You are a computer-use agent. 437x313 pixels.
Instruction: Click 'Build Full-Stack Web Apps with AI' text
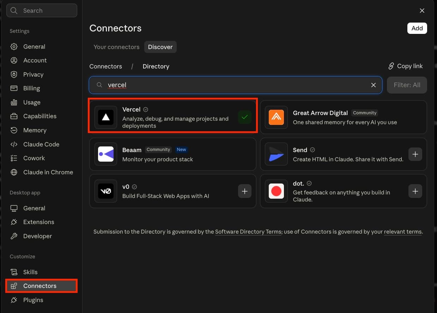coord(166,196)
